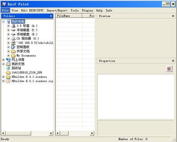Expand the HBuilder.6.4.1.windows folder
The width and height of the screenshot is (177, 142).
point(3,77)
